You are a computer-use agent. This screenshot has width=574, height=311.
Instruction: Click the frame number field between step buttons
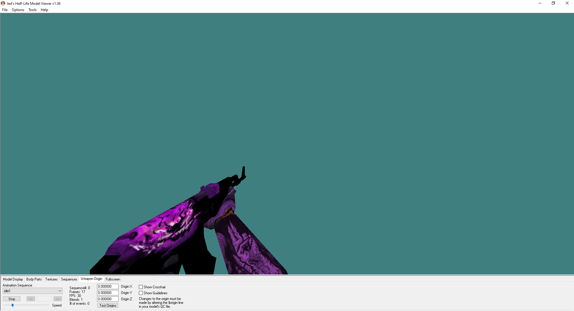tap(44, 299)
